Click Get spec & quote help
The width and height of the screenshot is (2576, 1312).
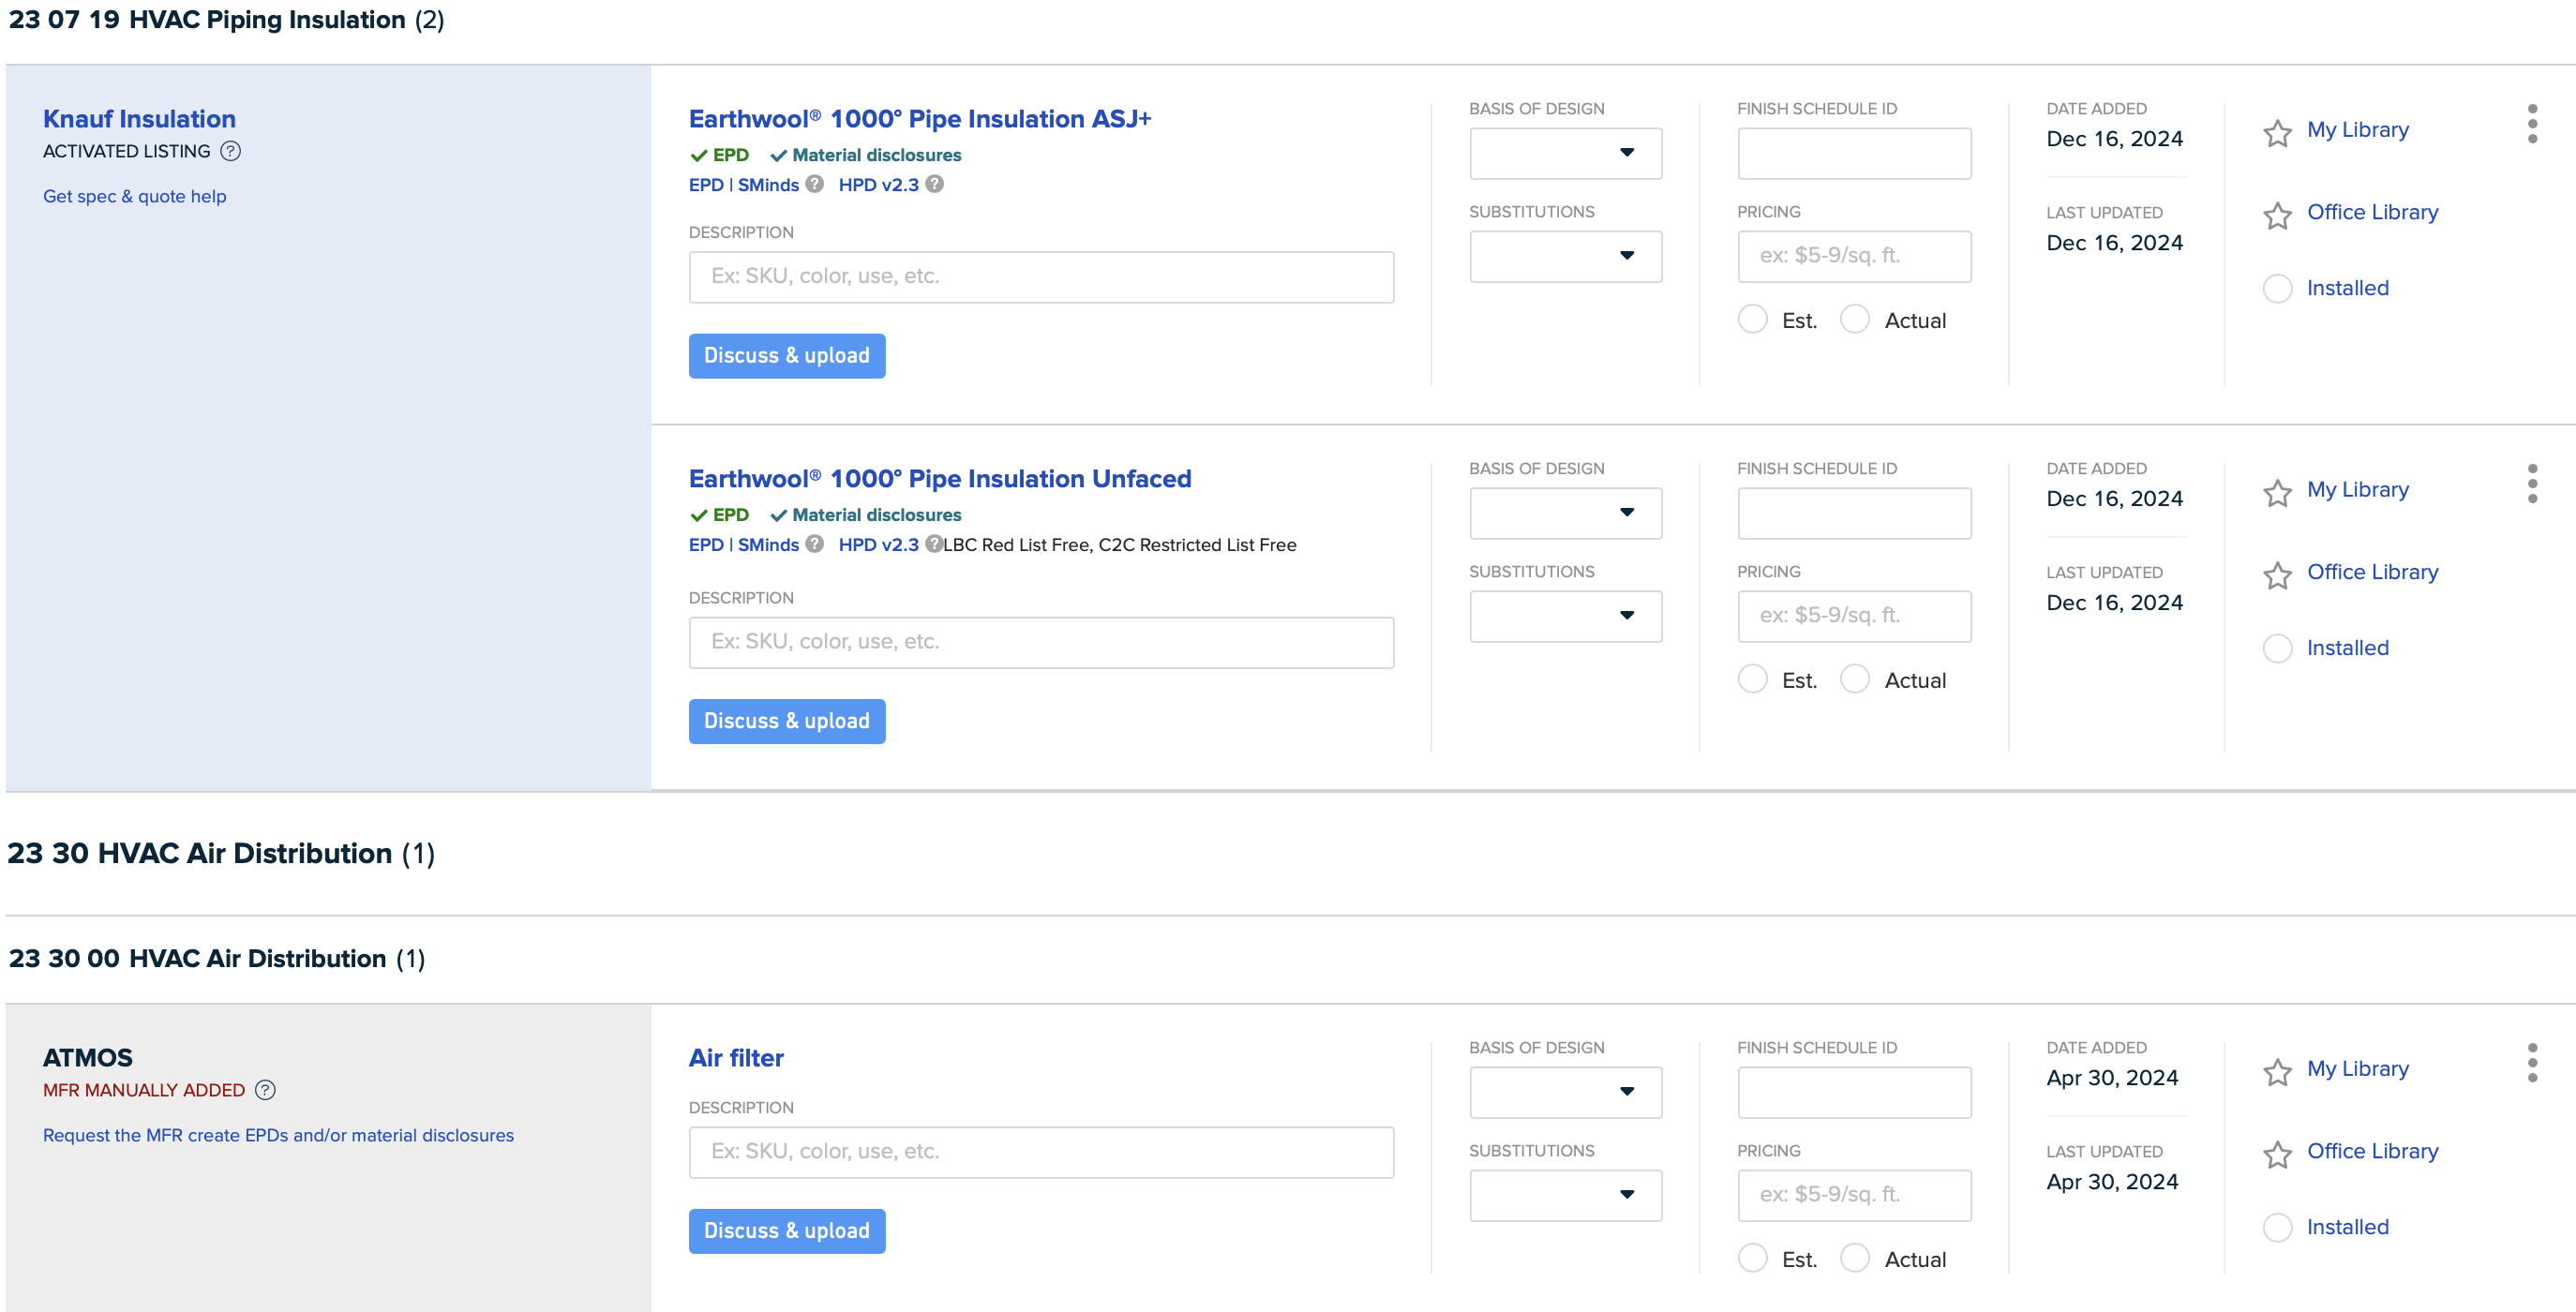pos(134,196)
